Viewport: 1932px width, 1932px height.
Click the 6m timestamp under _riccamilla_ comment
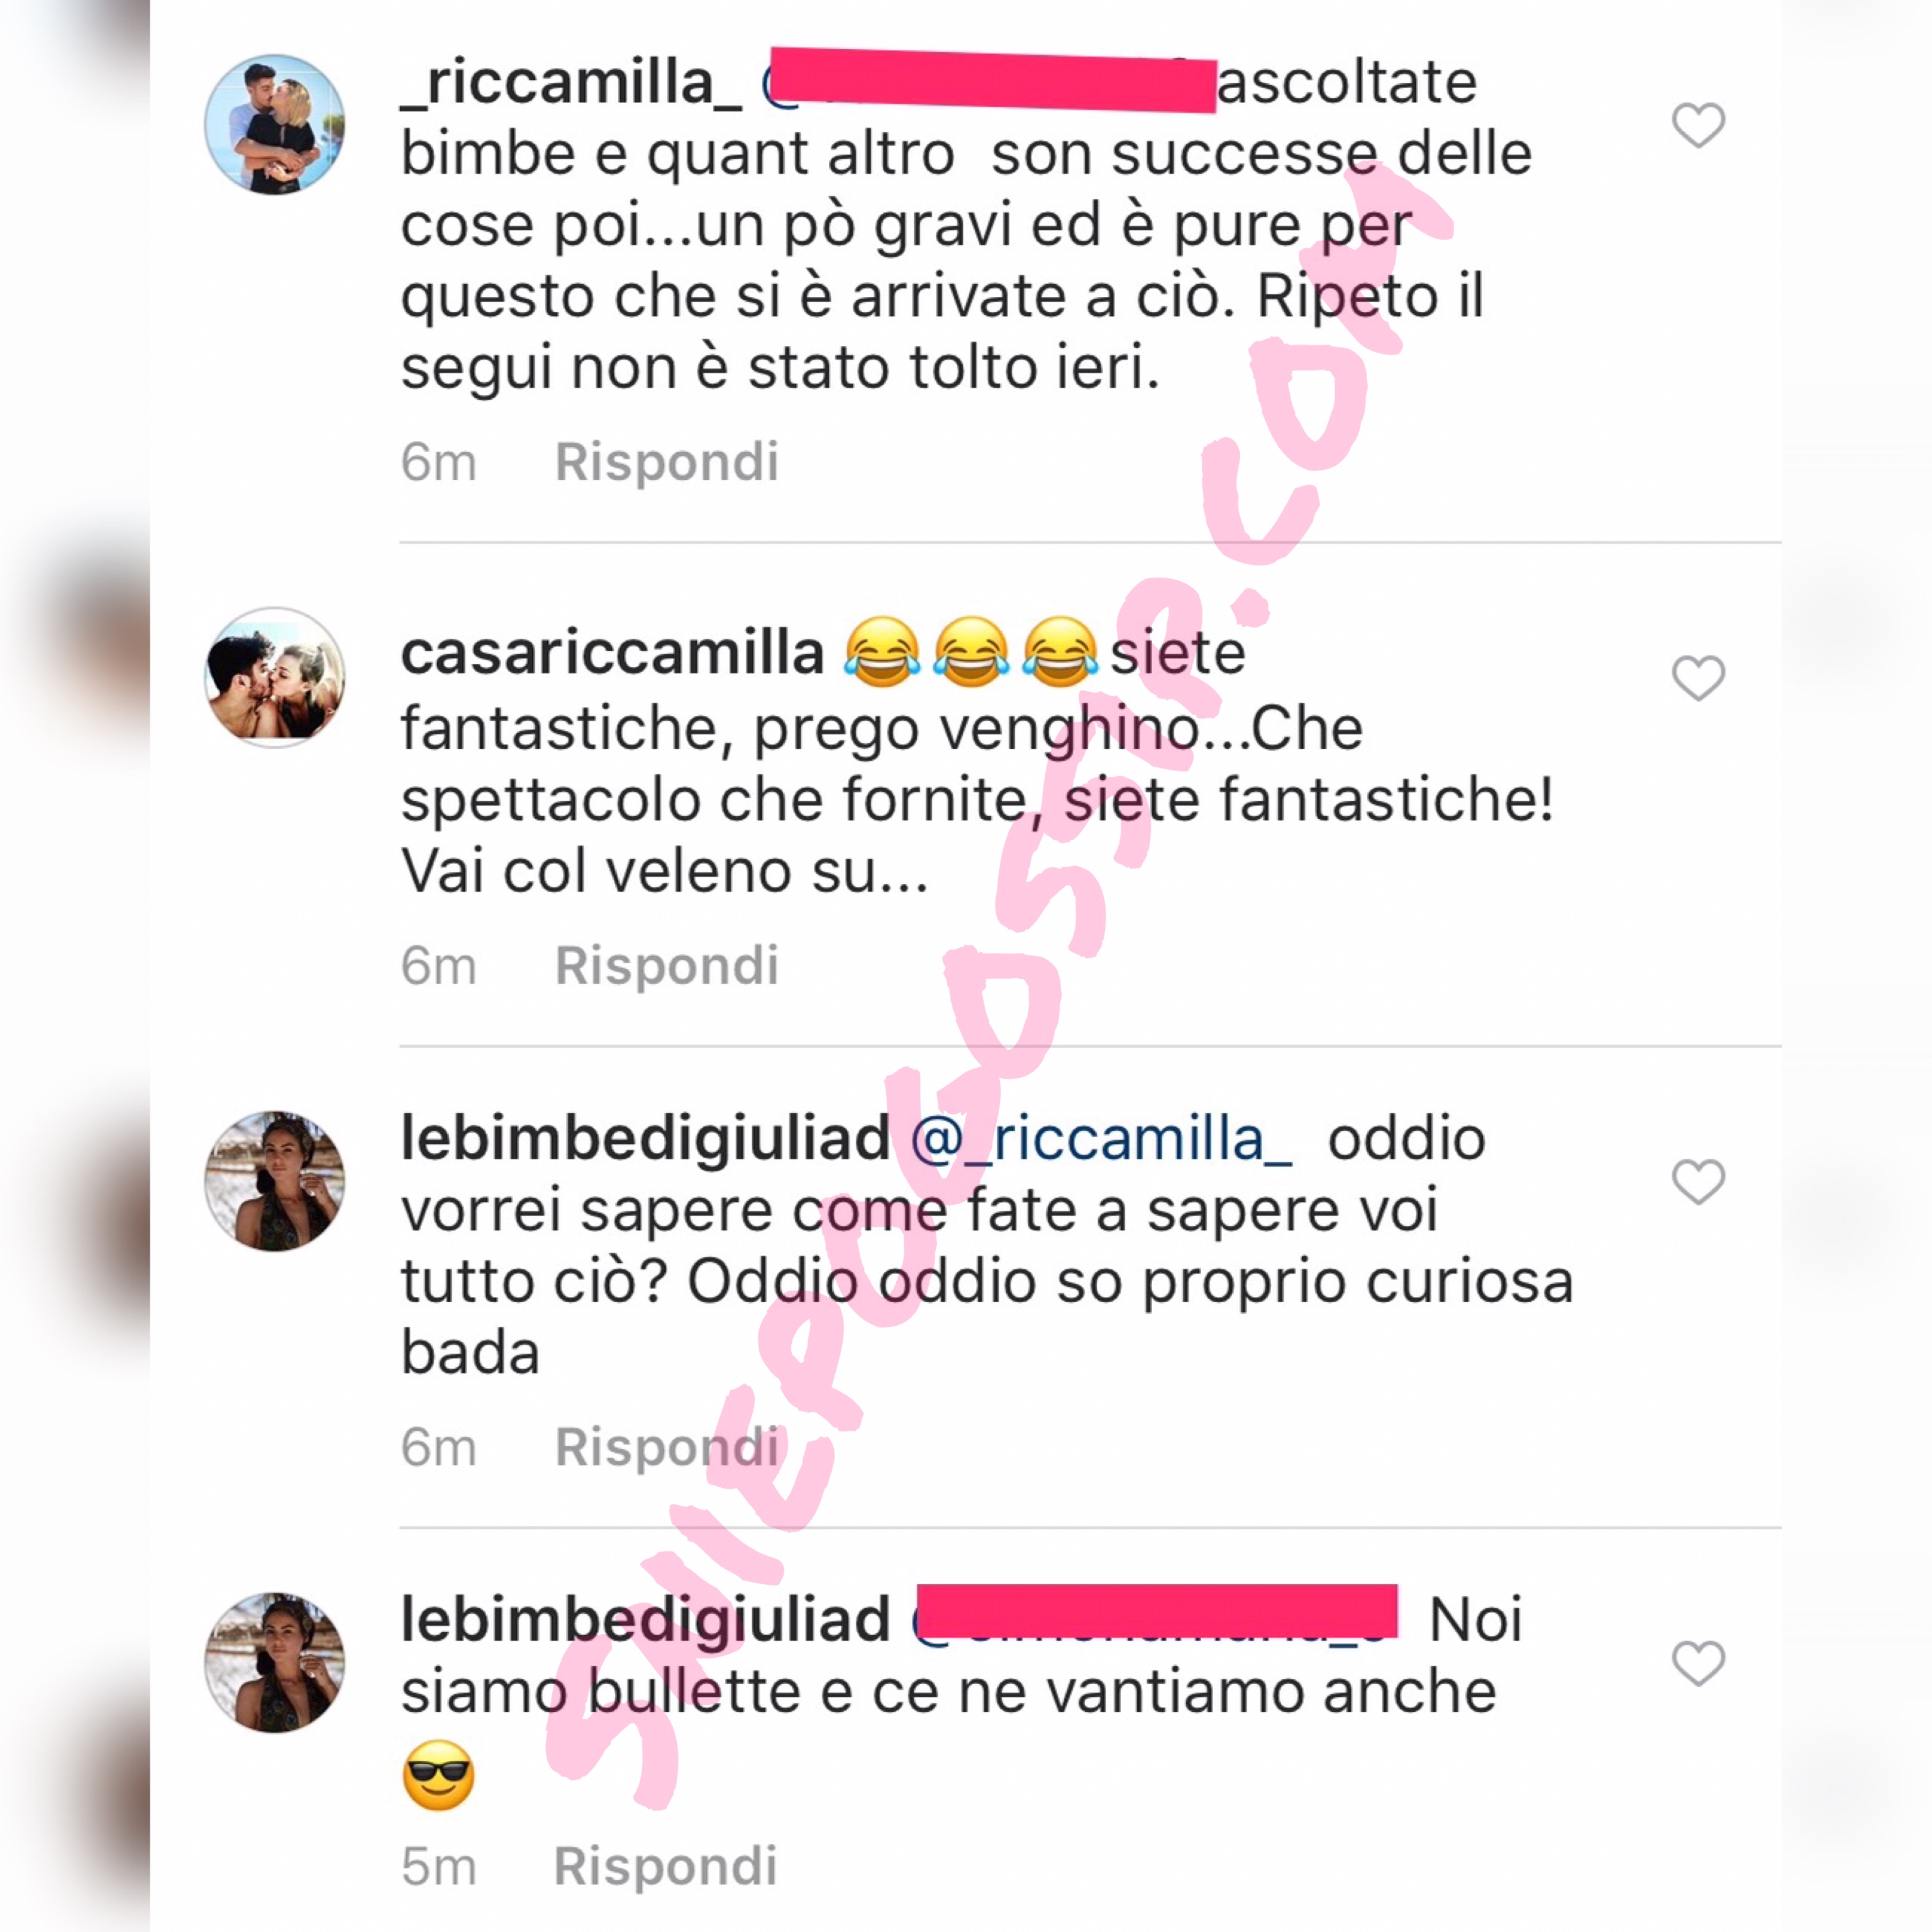pyautogui.click(x=438, y=463)
